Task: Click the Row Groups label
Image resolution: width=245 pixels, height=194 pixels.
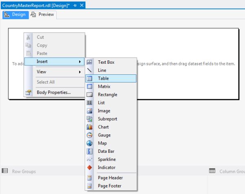Action: point(24,172)
